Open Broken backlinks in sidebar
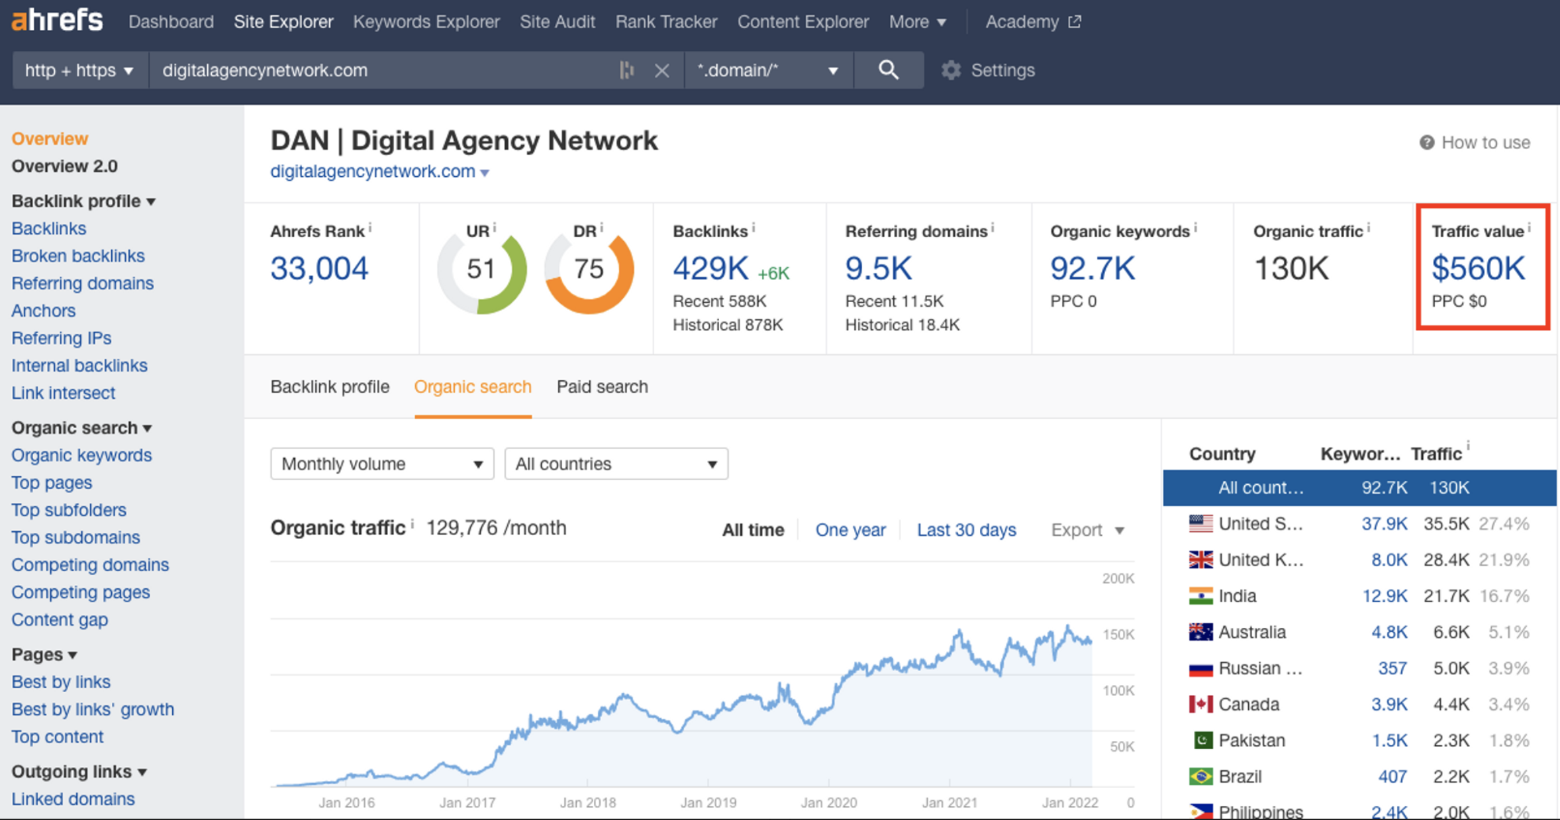Viewport: 1560px width, 820px height. (x=78, y=256)
